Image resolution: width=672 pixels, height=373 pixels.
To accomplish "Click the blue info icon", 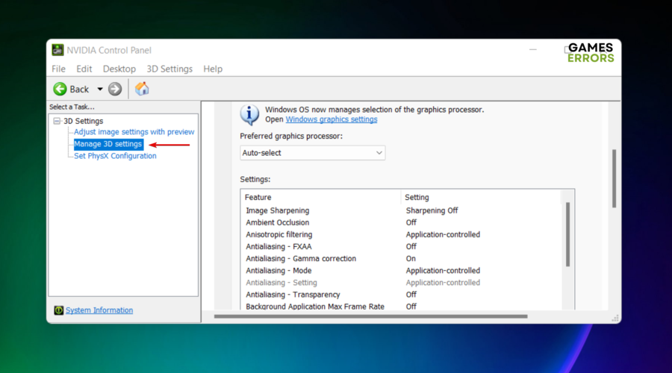I will [249, 114].
